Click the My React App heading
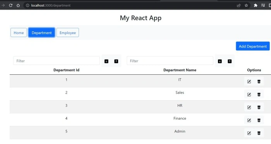 [x=141, y=18]
